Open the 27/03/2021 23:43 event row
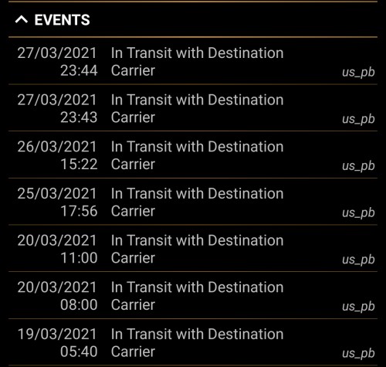This screenshot has height=367, width=386. click(x=193, y=107)
